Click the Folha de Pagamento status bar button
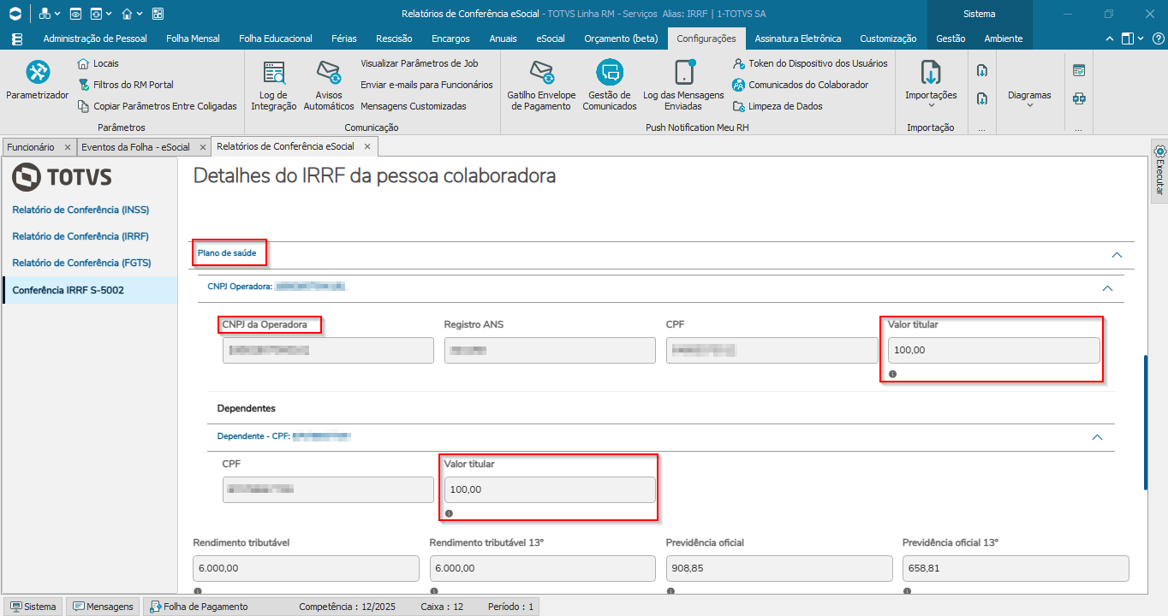This screenshot has height=616, width=1168. (199, 607)
